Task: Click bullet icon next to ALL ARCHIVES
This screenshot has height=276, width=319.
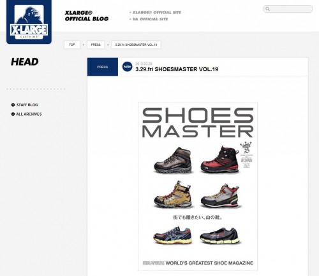Action: tap(13, 114)
